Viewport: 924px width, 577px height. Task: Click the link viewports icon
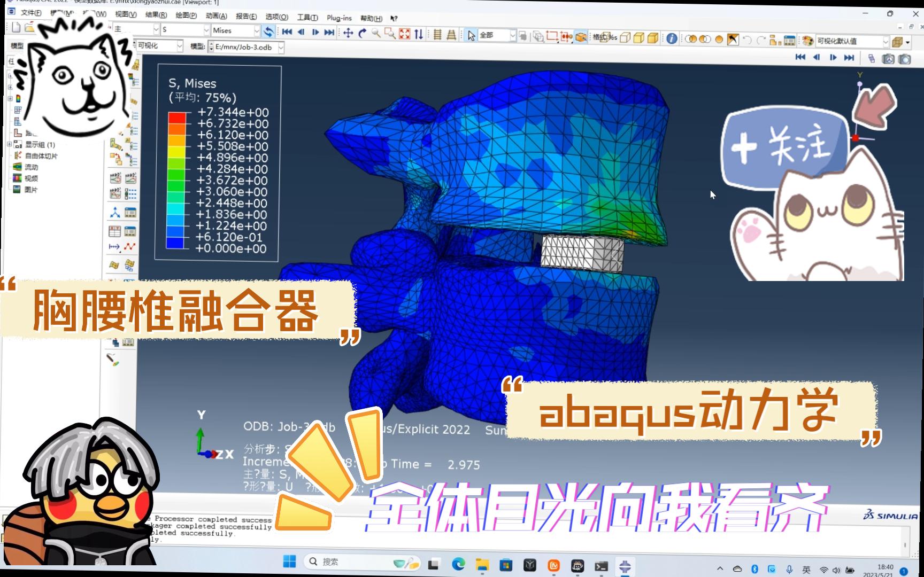(x=872, y=58)
